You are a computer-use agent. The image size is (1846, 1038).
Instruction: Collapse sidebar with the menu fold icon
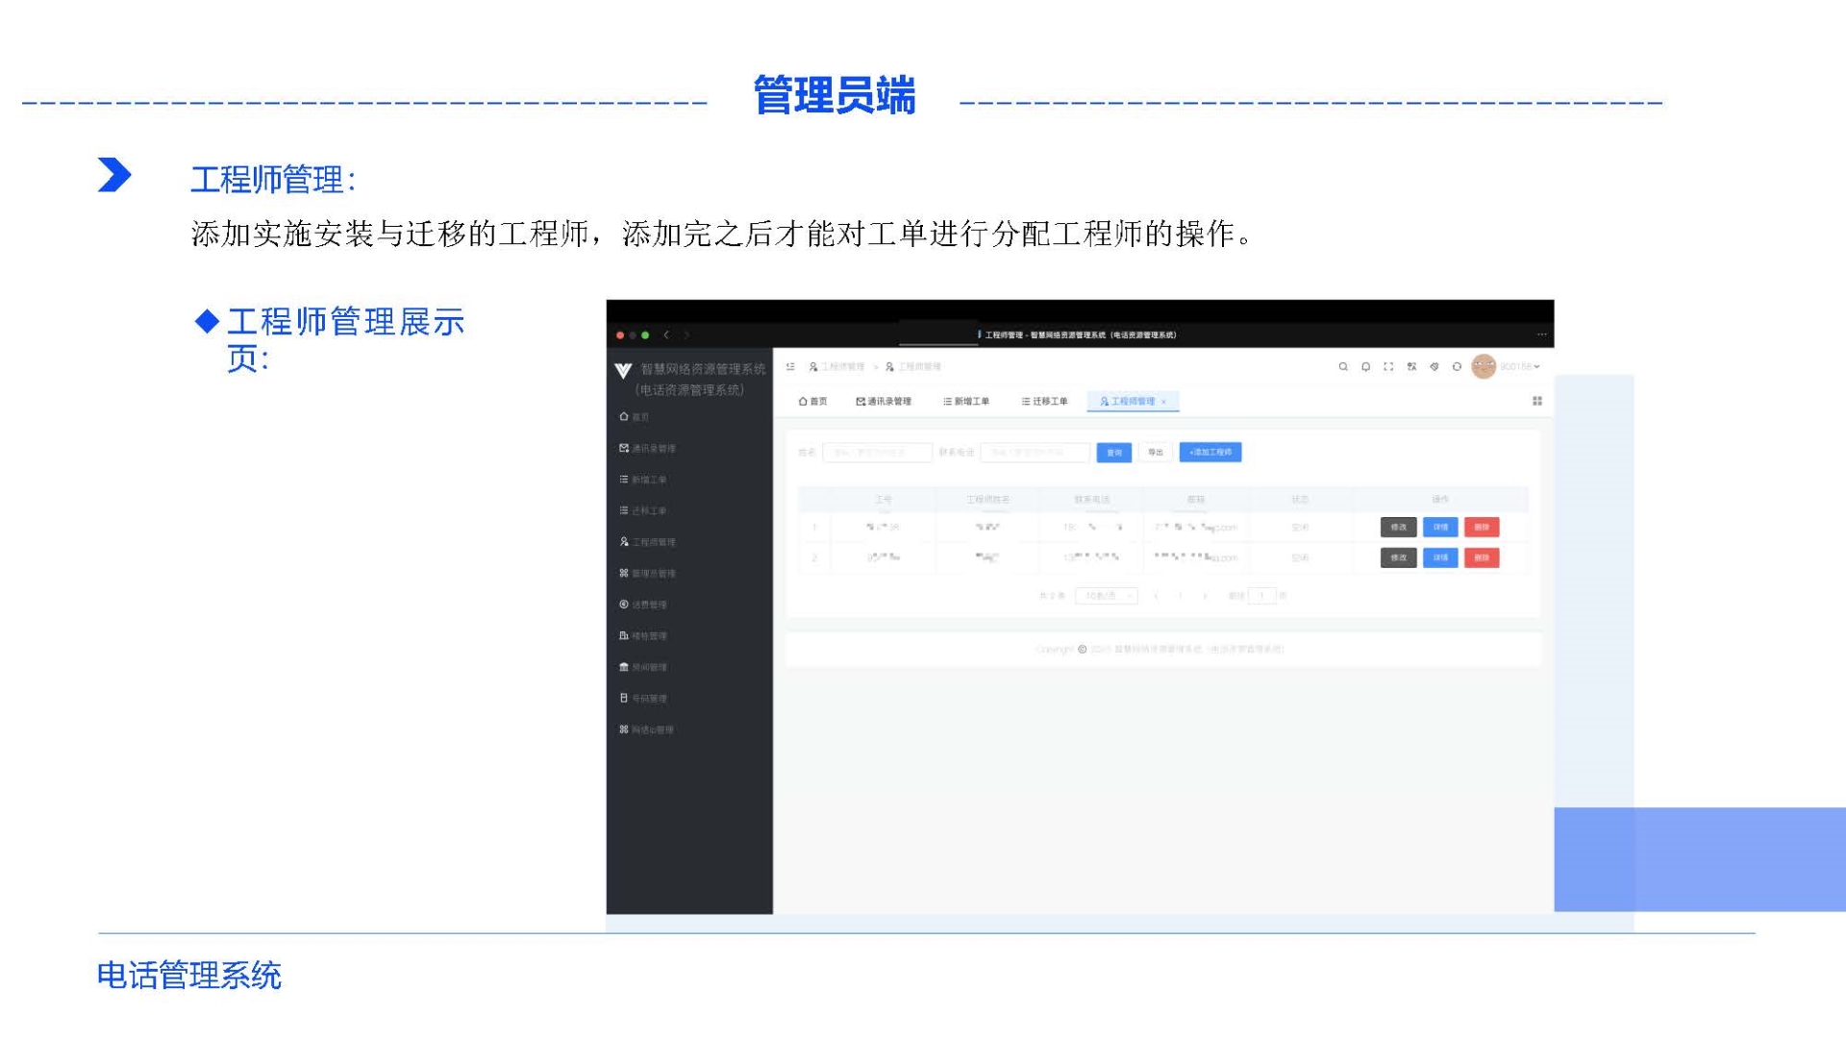pos(790,367)
